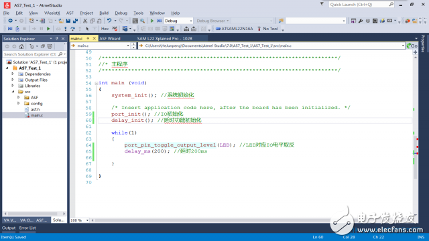Click the No Tool button
Screen dimensions: 429x241
267,29
